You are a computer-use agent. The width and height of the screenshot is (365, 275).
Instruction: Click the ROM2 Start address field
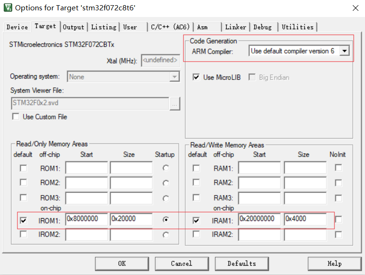click(87, 183)
